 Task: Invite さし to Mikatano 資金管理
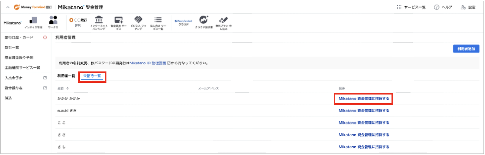[x=364, y=147]
